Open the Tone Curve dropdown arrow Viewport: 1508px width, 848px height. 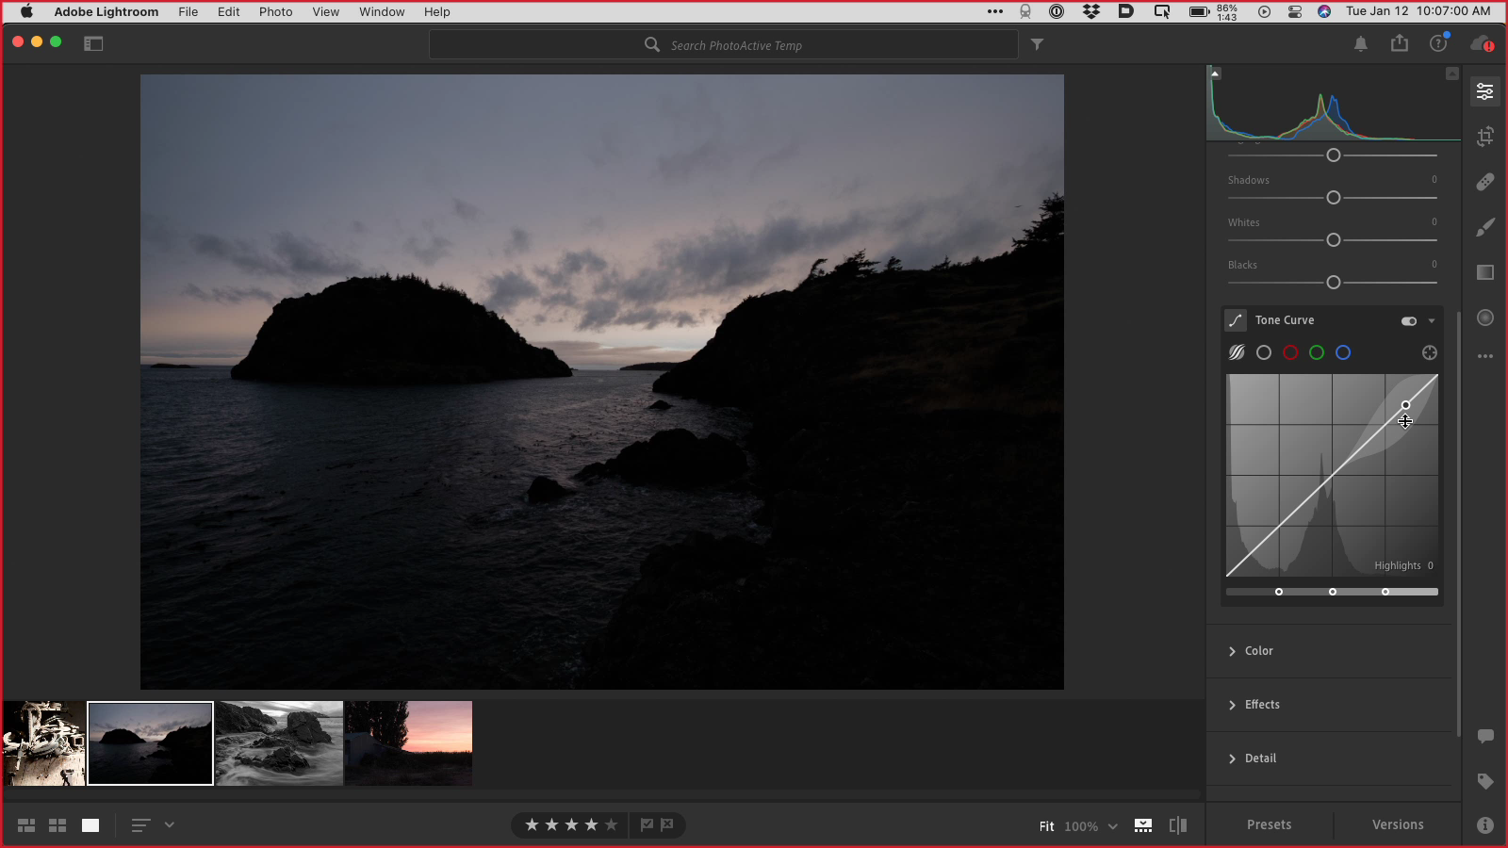pos(1431,321)
